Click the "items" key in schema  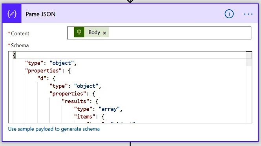click(84, 117)
